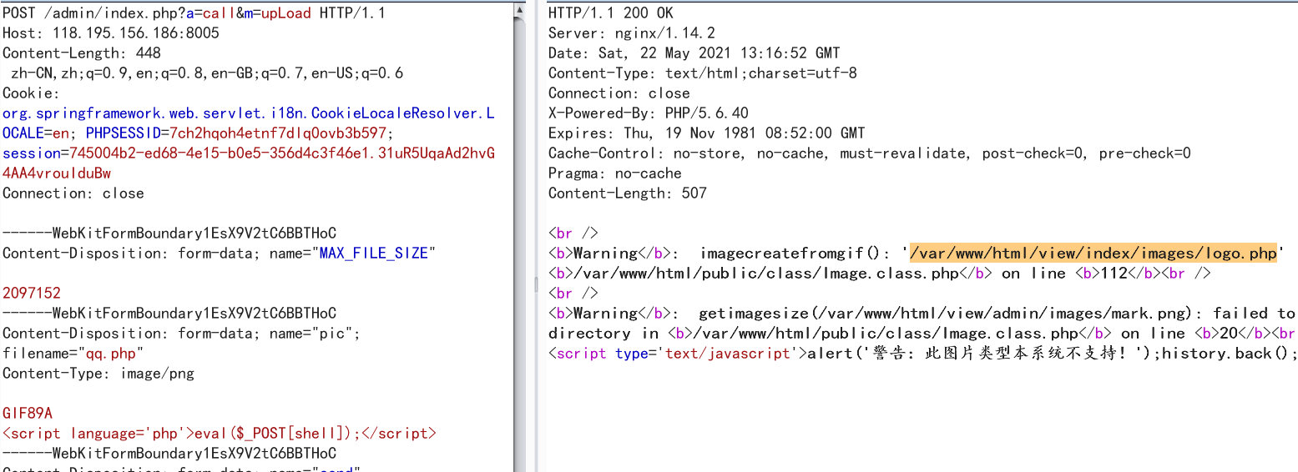Click the getimagesize mark.png warning line

tap(922, 314)
